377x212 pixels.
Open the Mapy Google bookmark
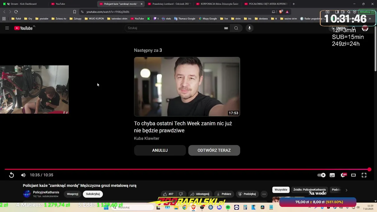[x=208, y=19]
